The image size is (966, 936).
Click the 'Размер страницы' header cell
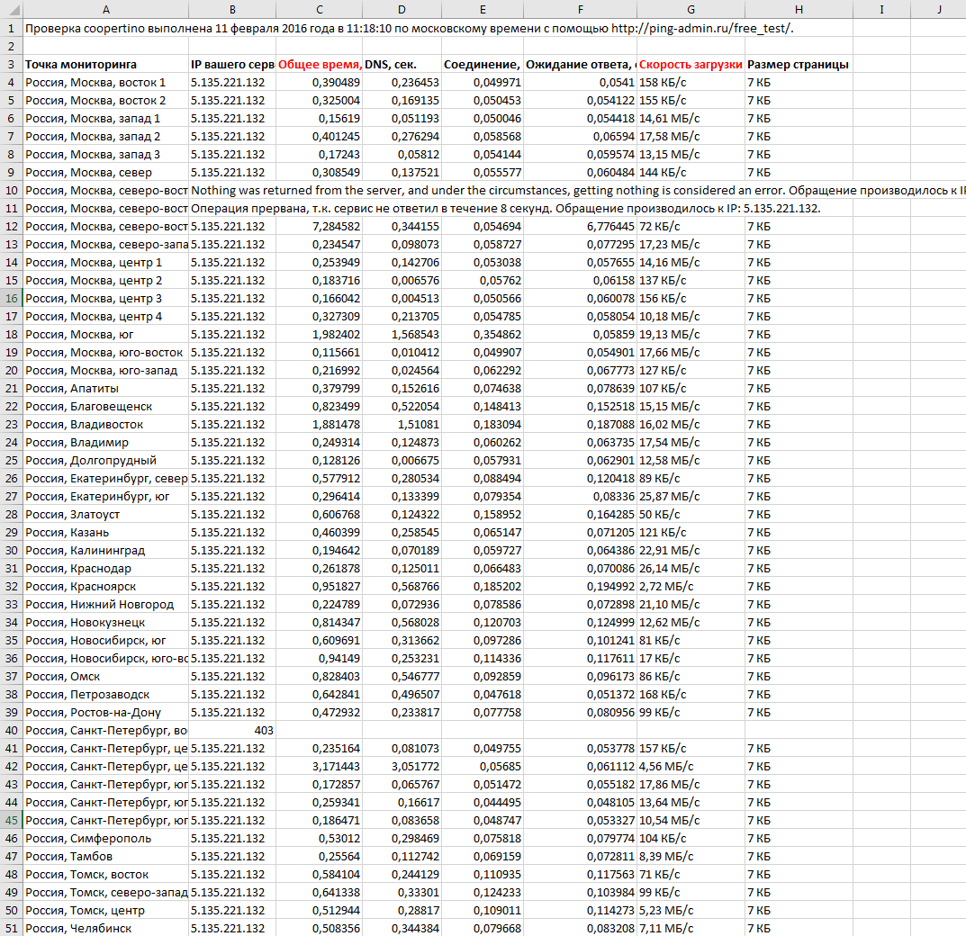[798, 64]
